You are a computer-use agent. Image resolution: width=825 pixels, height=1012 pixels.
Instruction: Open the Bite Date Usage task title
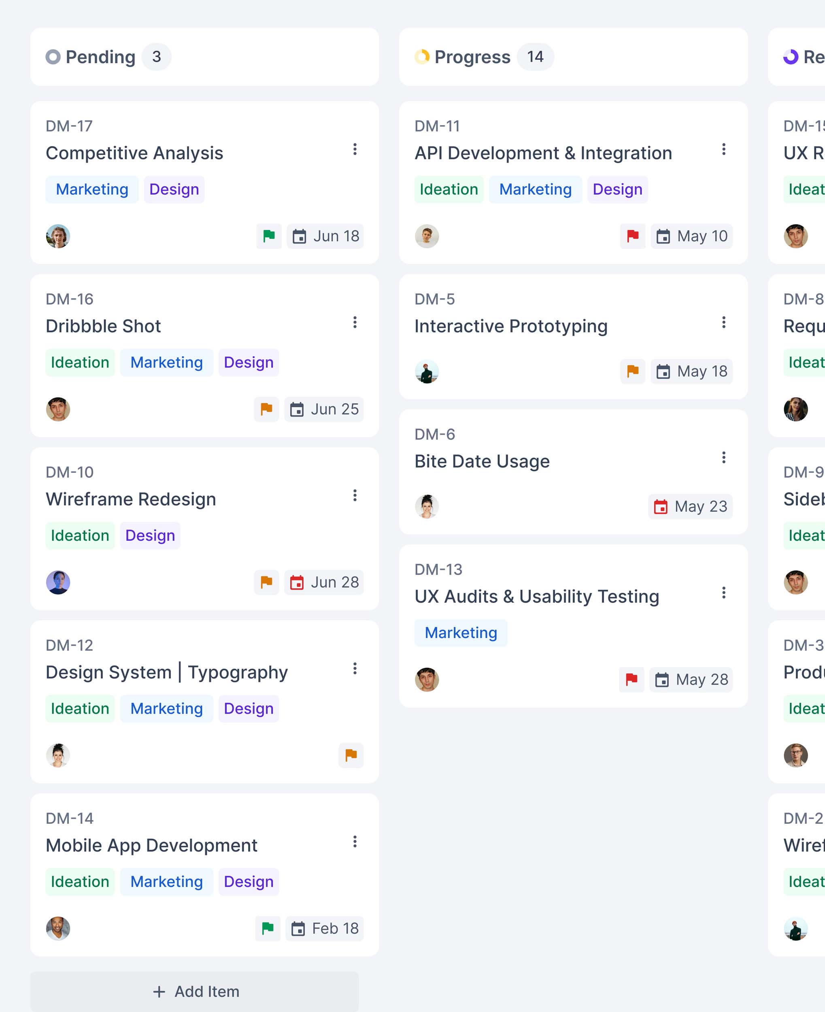(482, 461)
